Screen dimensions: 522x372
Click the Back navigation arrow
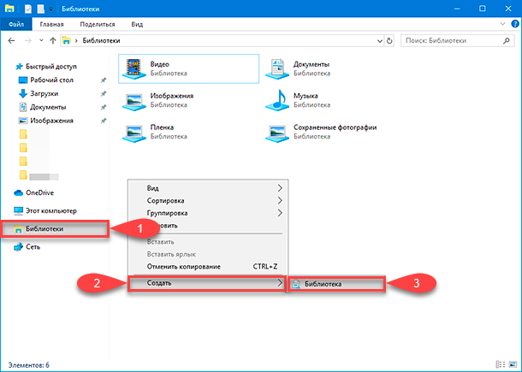pyautogui.click(x=11, y=40)
